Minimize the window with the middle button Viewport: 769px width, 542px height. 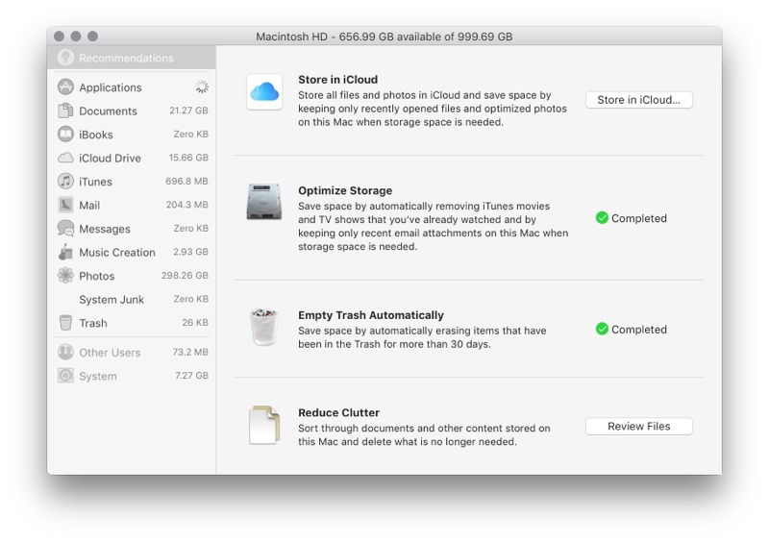[76, 37]
